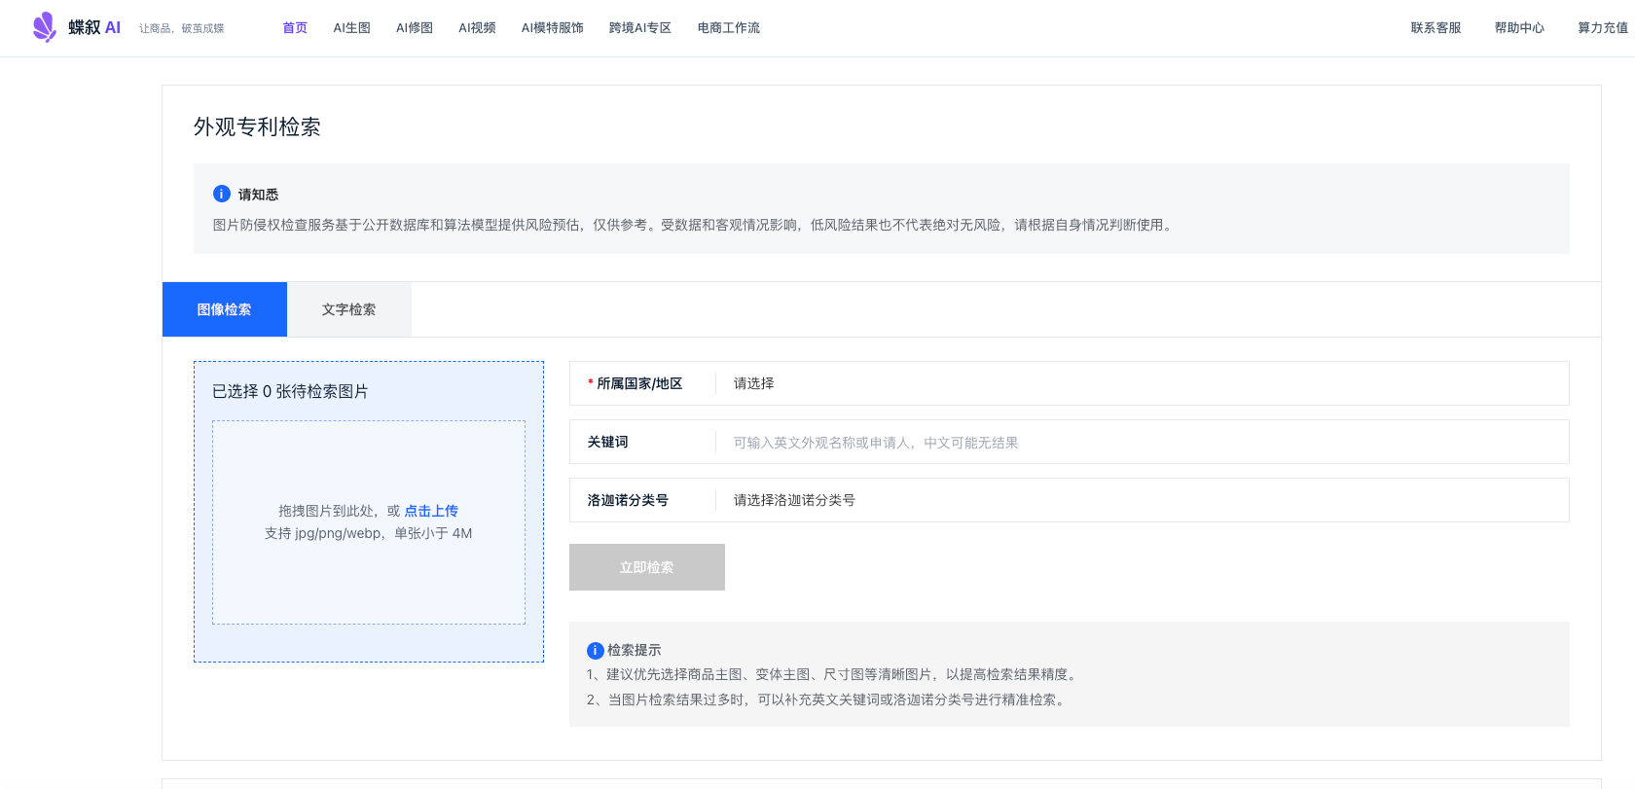This screenshot has height=789, width=1635.
Task: Click the 支持 jpg/png/webp format hint
Action: 369,533
